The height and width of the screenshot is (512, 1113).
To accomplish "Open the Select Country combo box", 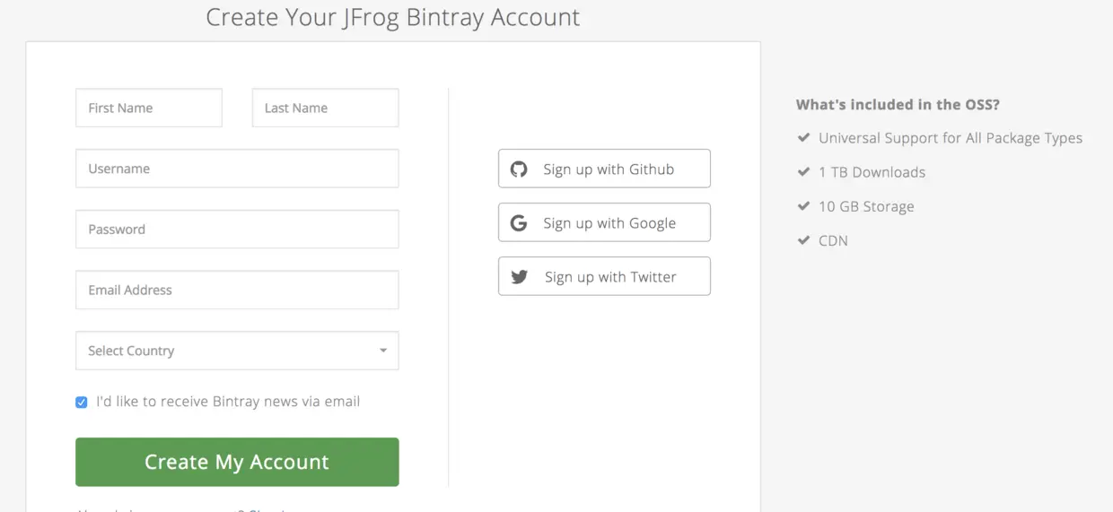I will [x=224, y=351].
